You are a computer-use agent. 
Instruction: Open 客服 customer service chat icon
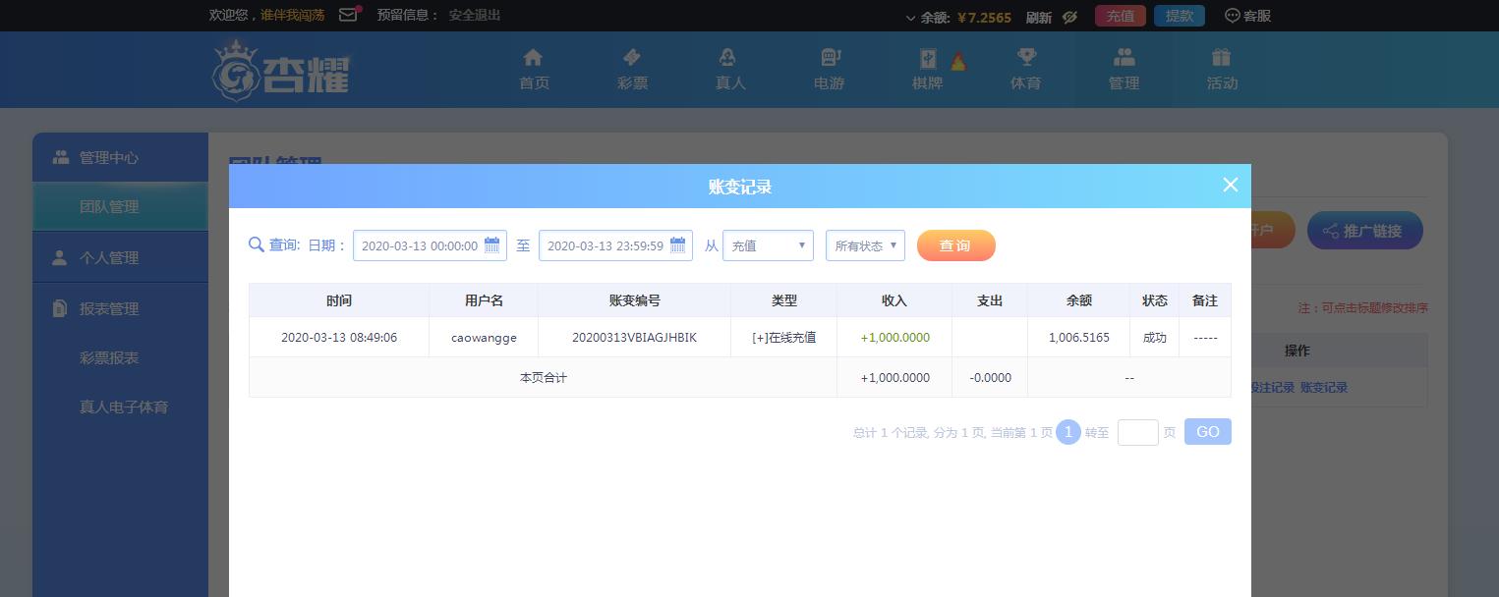1233,16
